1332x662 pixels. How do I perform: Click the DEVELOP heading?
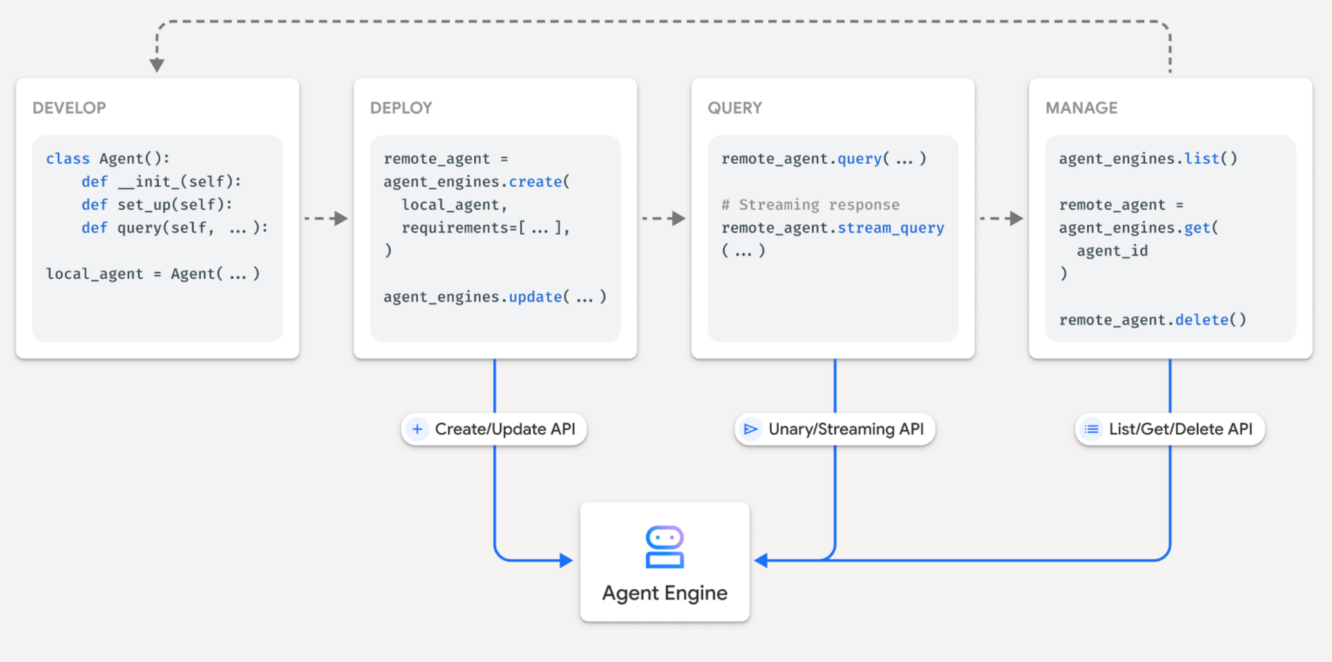69,108
